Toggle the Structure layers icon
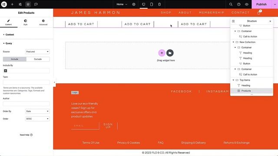 28,4
